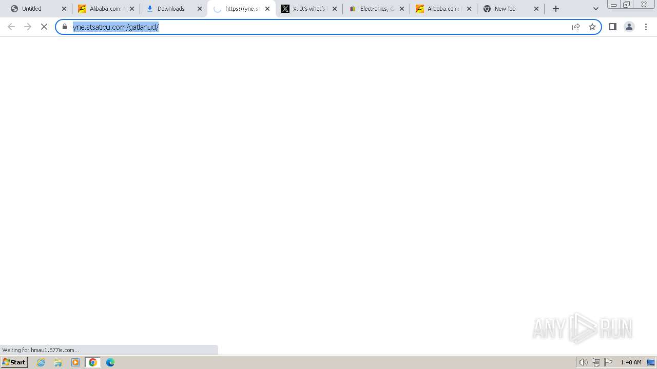View site information lock icon

click(65, 27)
